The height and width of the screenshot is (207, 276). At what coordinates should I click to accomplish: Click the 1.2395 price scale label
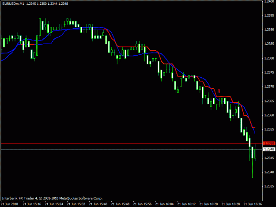click(269, 15)
